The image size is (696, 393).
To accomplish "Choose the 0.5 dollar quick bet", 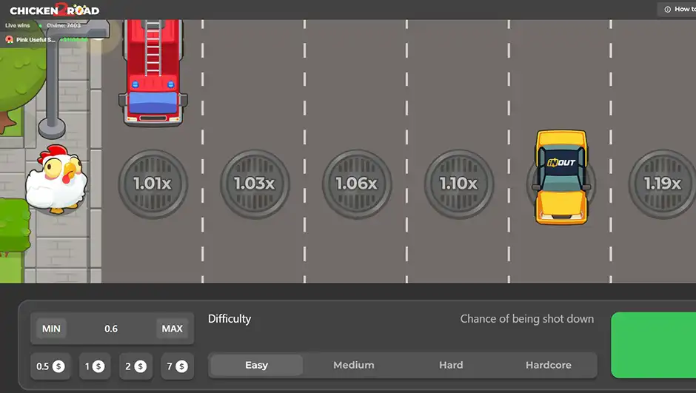I will [50, 366].
